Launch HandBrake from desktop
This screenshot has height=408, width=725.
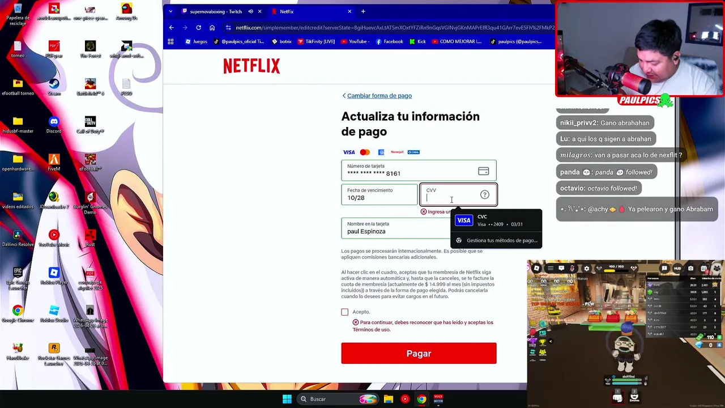(18, 351)
